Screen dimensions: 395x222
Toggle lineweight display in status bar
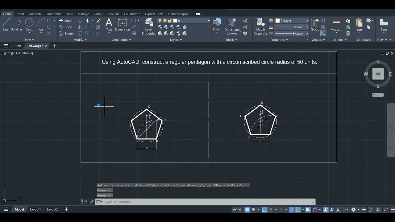pos(308,210)
